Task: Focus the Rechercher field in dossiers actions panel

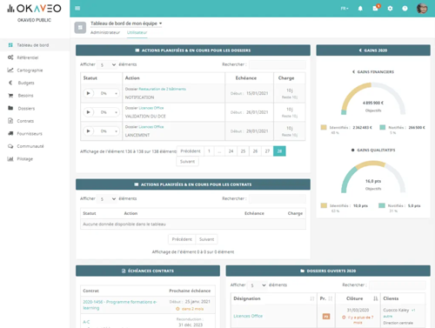Action: 278,64
